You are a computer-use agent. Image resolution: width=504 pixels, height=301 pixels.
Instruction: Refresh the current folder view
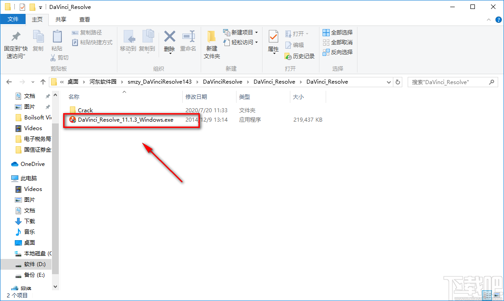[x=398, y=82]
